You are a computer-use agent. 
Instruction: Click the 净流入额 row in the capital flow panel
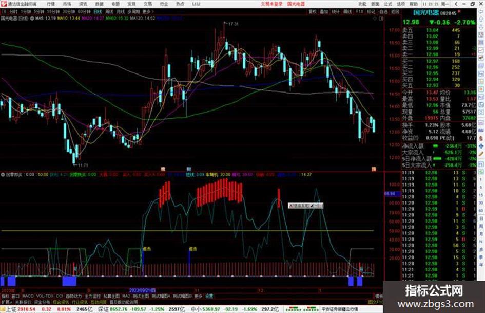point(439,145)
